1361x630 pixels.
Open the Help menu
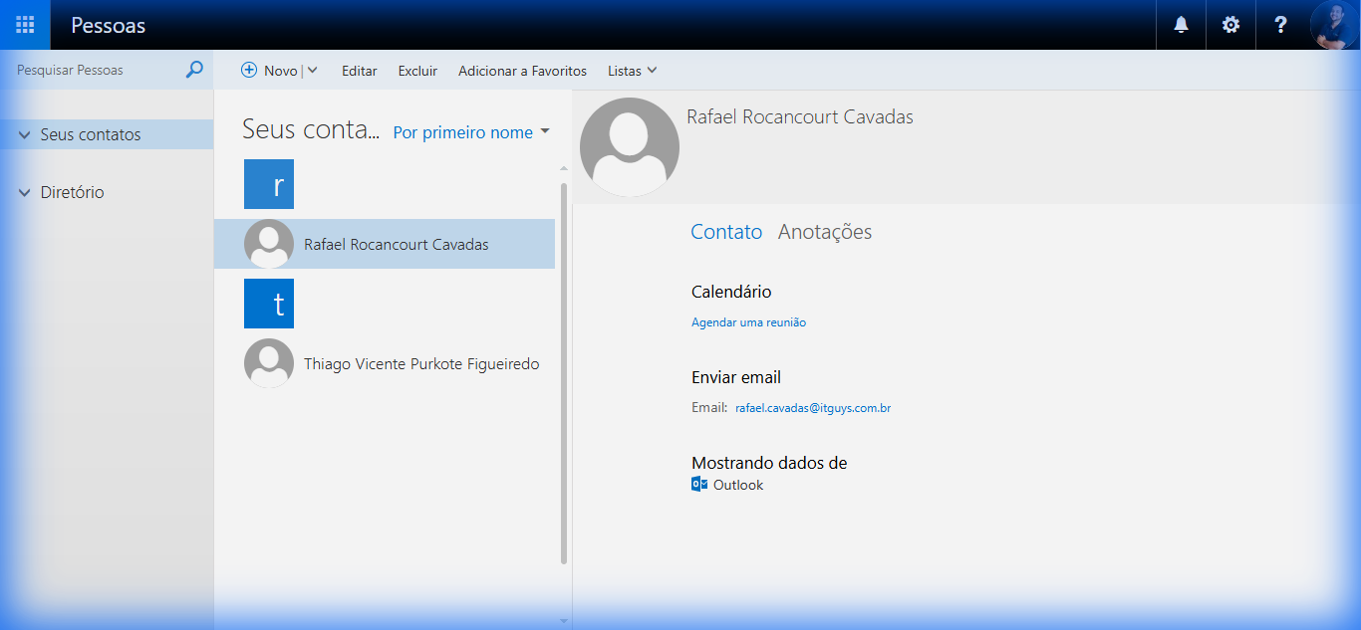[1280, 25]
